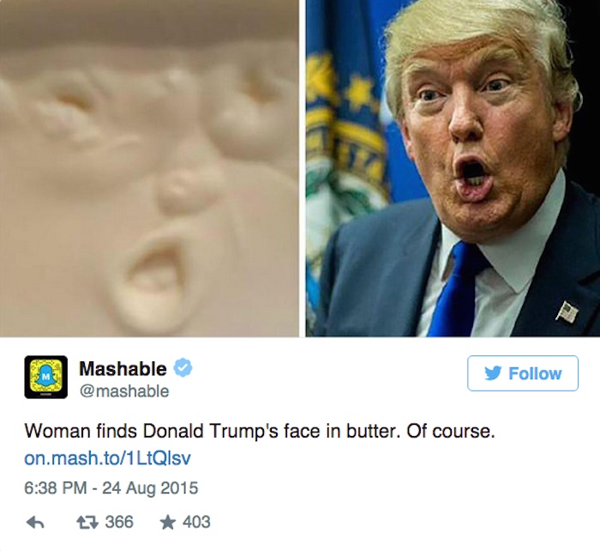Open the Donald Trump photo
Image resolution: width=600 pixels, height=551 pixels.
[453, 168]
